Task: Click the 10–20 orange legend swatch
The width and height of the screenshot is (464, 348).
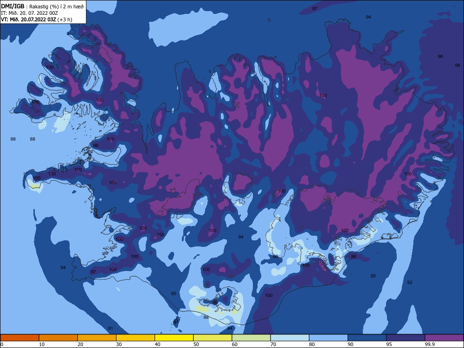Action: tap(58, 338)
